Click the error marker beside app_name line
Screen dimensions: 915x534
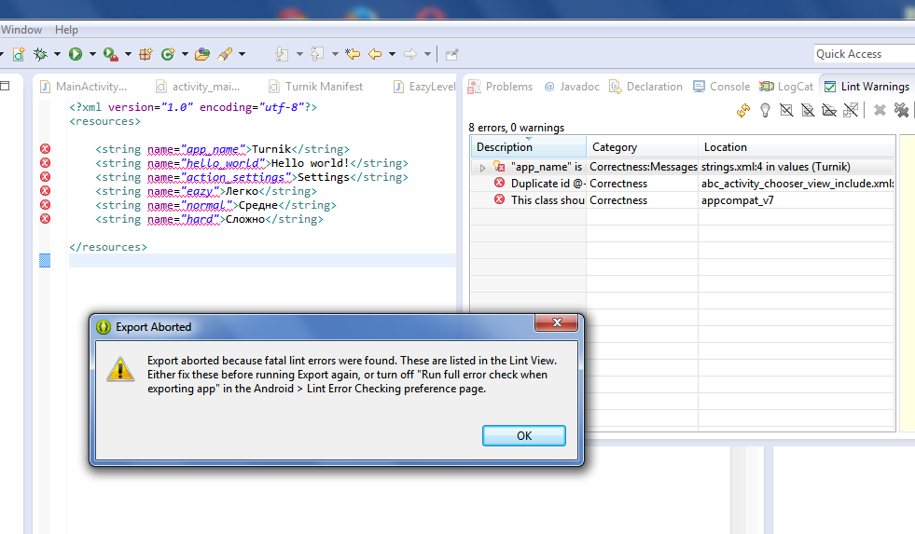[45, 149]
